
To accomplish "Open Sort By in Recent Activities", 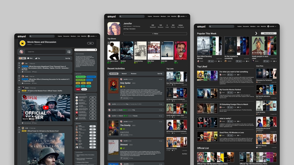I will point(160,74).
